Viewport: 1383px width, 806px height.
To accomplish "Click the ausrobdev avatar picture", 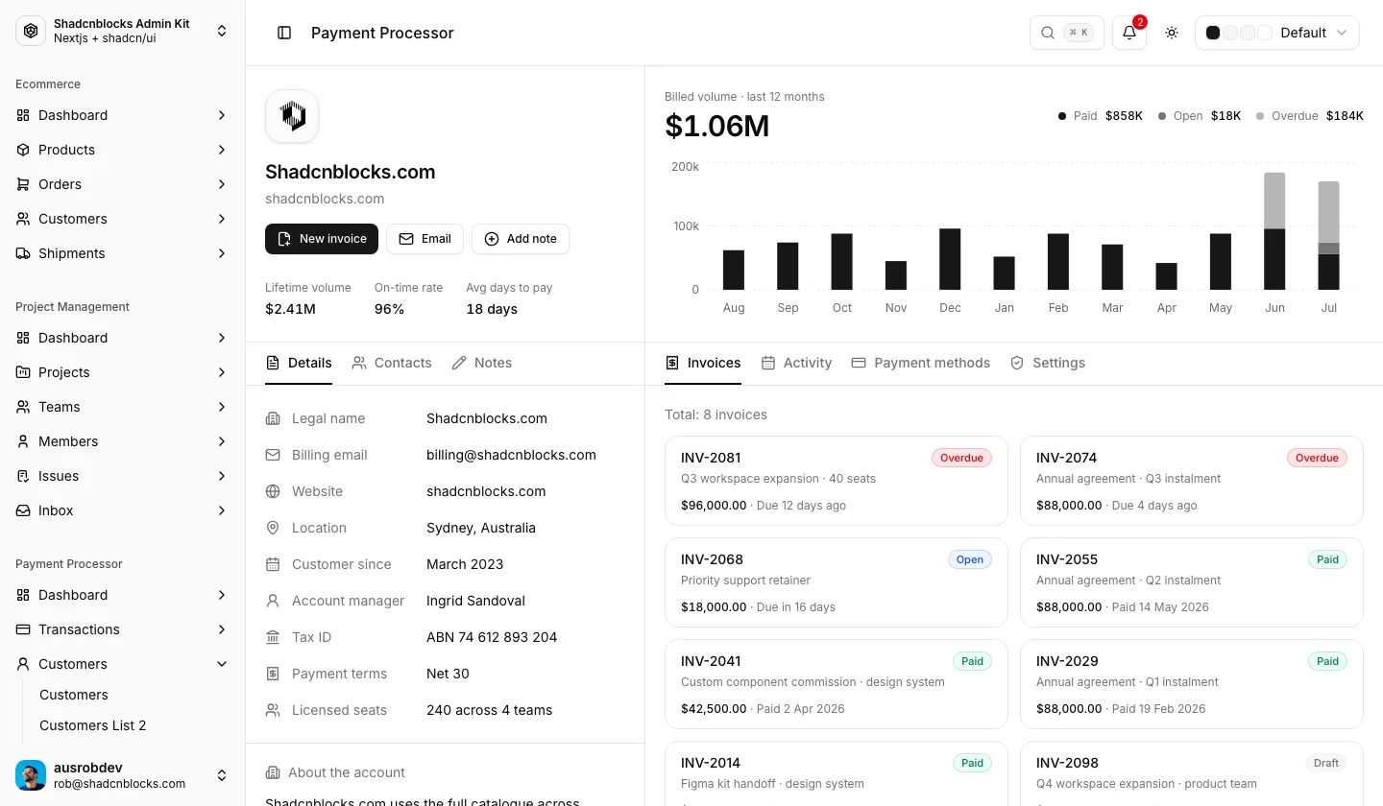I will pyautogui.click(x=31, y=775).
